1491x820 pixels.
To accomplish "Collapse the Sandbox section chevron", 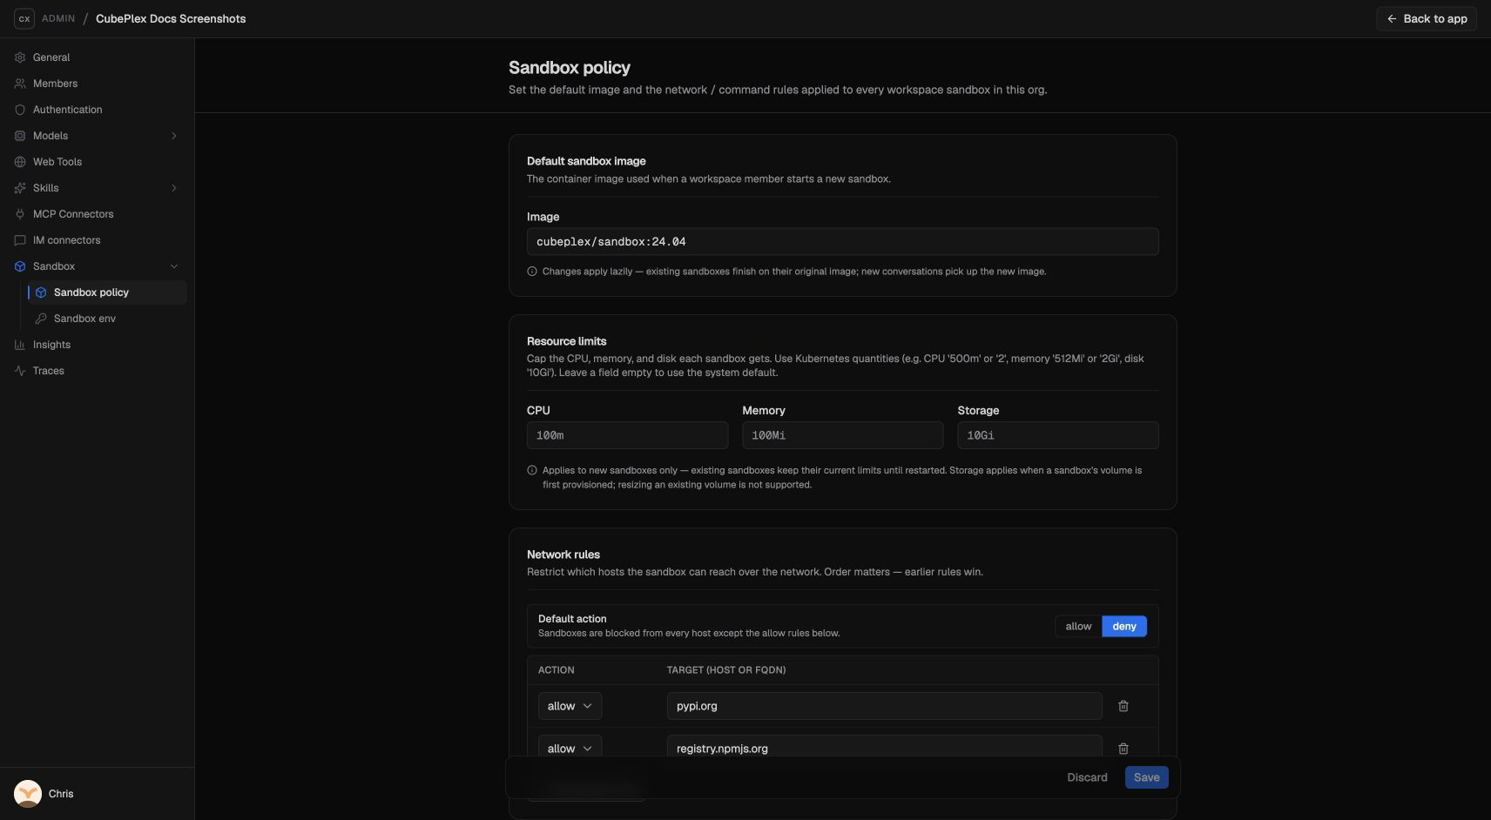I will tap(174, 266).
